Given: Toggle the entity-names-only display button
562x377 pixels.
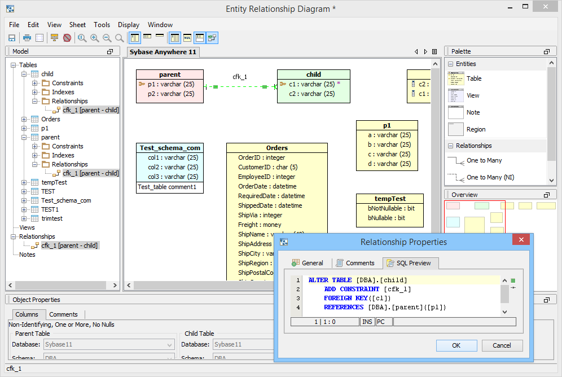Looking at the screenshot, I should (x=160, y=36).
